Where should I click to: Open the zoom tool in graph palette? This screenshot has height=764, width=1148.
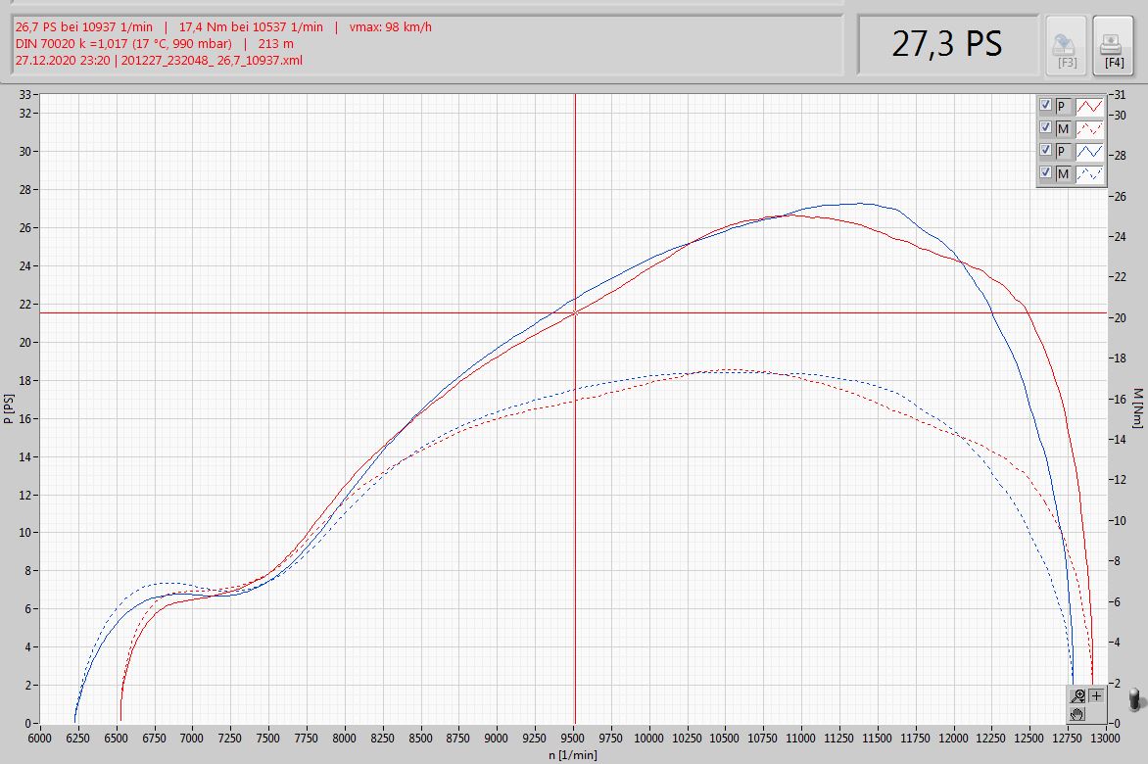pos(1077,696)
